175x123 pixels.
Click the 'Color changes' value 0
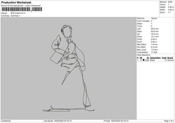pos(152,21)
